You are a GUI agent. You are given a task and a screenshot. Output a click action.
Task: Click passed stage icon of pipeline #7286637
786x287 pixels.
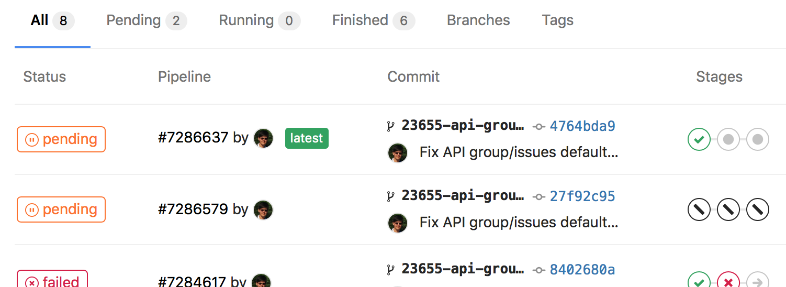(699, 139)
